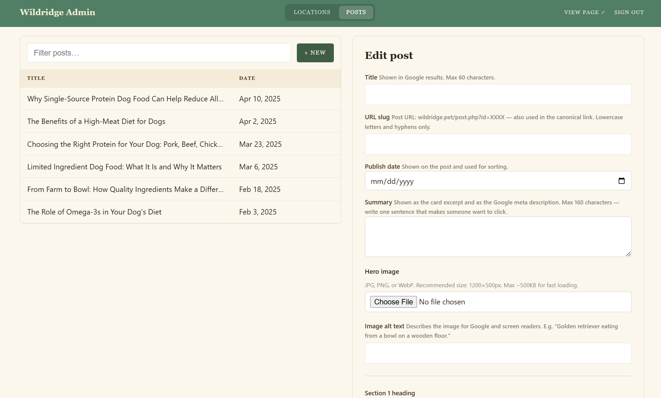
Task: Click the Feb 18, 2025 date cell
Action: [x=260, y=189]
